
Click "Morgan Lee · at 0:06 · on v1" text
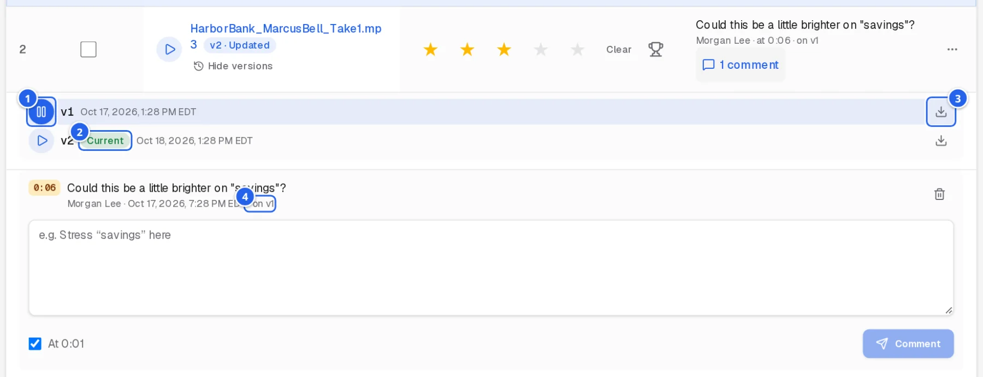[757, 40]
